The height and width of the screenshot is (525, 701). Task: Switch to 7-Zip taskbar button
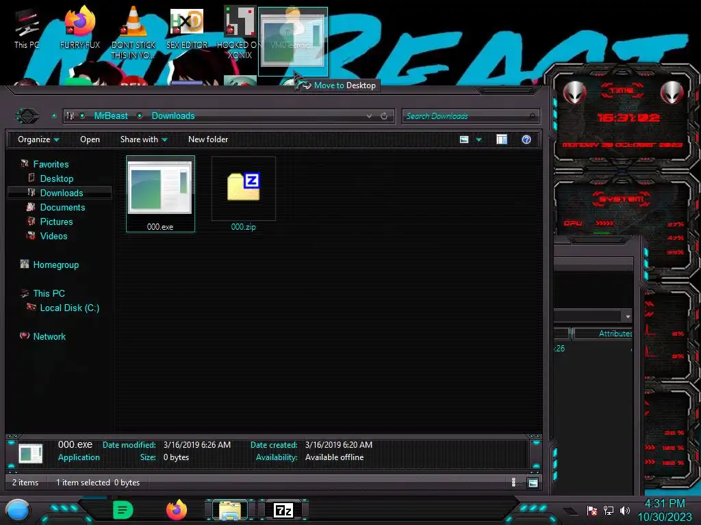(x=283, y=510)
